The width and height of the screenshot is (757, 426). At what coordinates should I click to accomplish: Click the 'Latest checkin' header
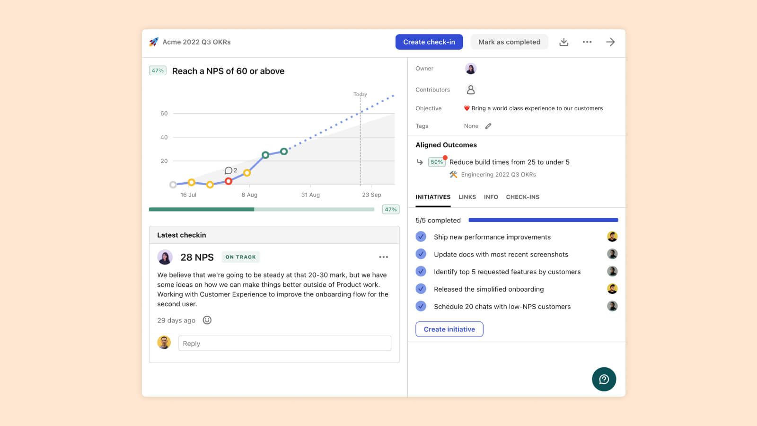click(182, 235)
